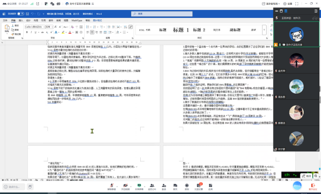Open the borders dropdown
This screenshot has width=321, height=194.
[x=127, y=33]
